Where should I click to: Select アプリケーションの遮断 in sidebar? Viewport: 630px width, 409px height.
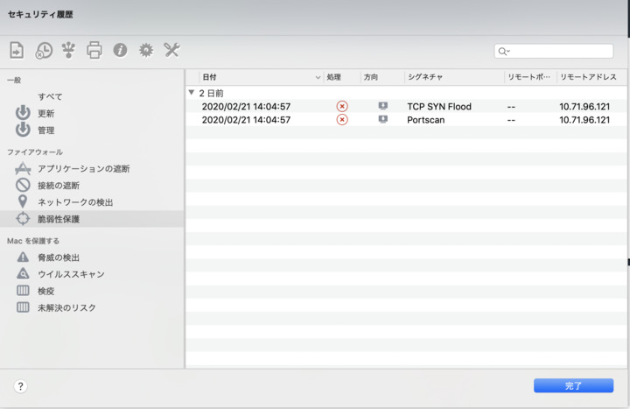[x=83, y=168]
